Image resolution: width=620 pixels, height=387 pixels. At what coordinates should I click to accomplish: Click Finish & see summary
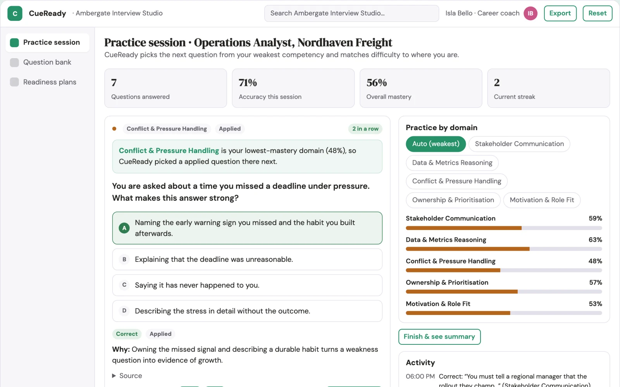(439, 337)
